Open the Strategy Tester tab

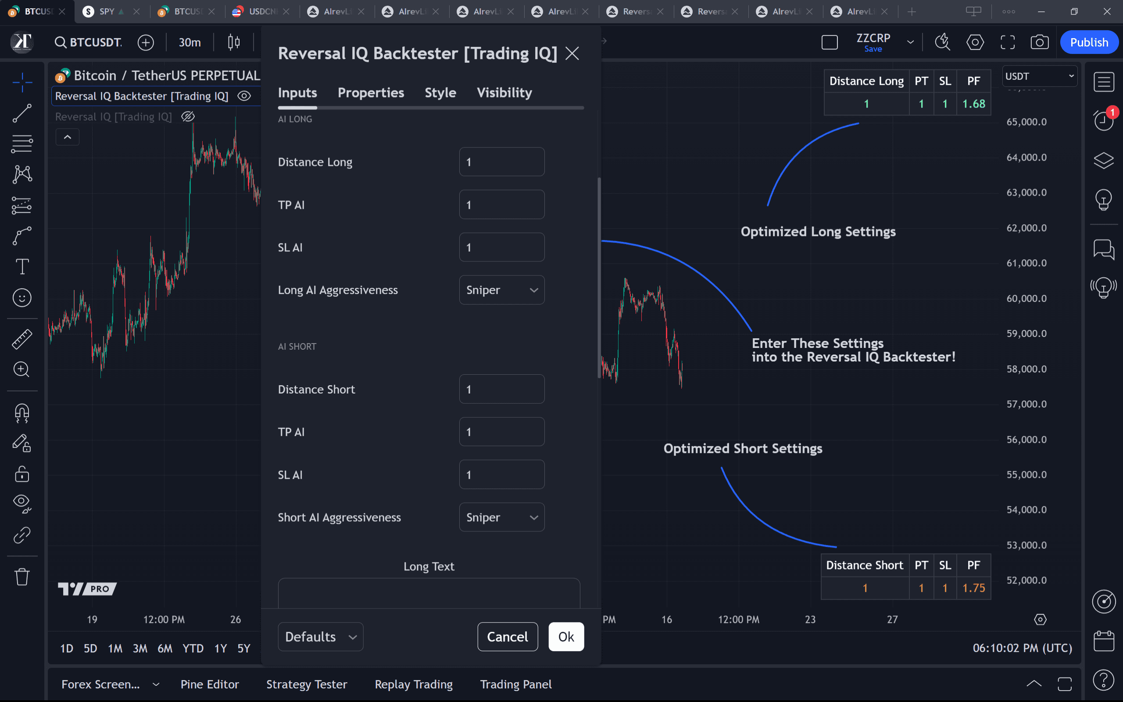[x=307, y=684]
